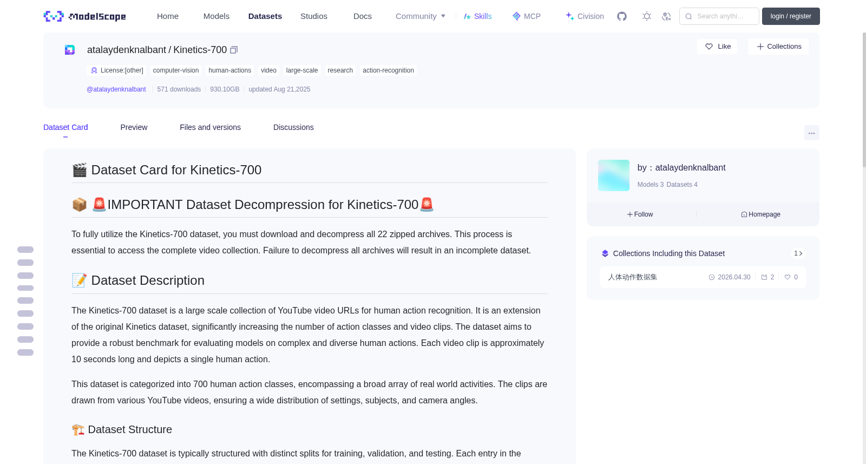Go to the Home nav item
This screenshot has width=866, height=464.
click(168, 16)
